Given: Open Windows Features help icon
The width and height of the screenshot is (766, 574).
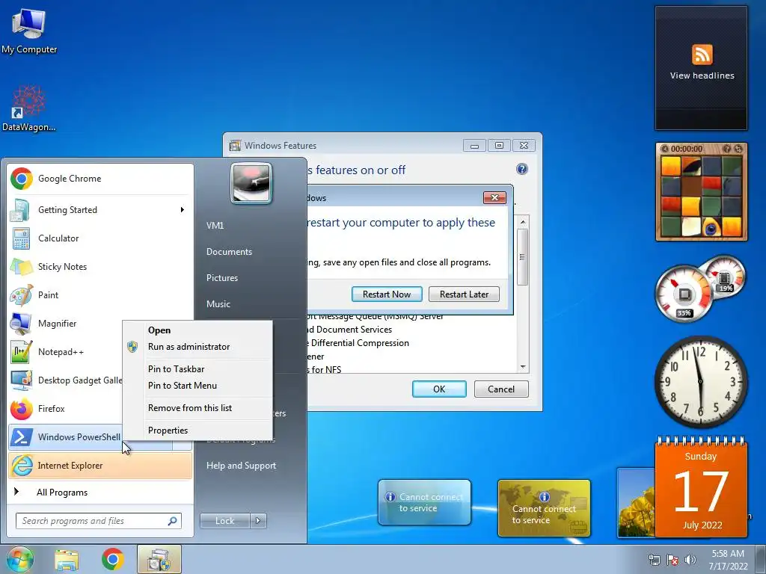Looking at the screenshot, I should coord(521,170).
